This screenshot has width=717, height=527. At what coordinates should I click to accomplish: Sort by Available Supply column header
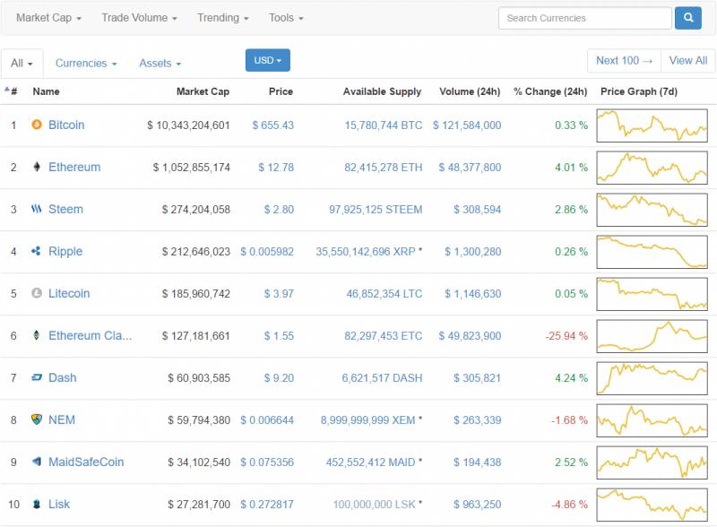pos(383,91)
